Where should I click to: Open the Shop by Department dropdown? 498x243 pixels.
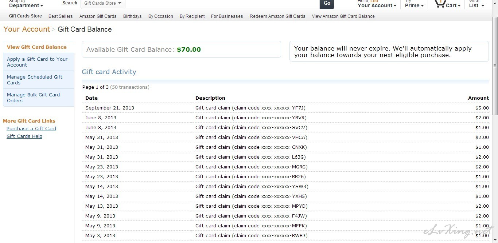[26, 4]
